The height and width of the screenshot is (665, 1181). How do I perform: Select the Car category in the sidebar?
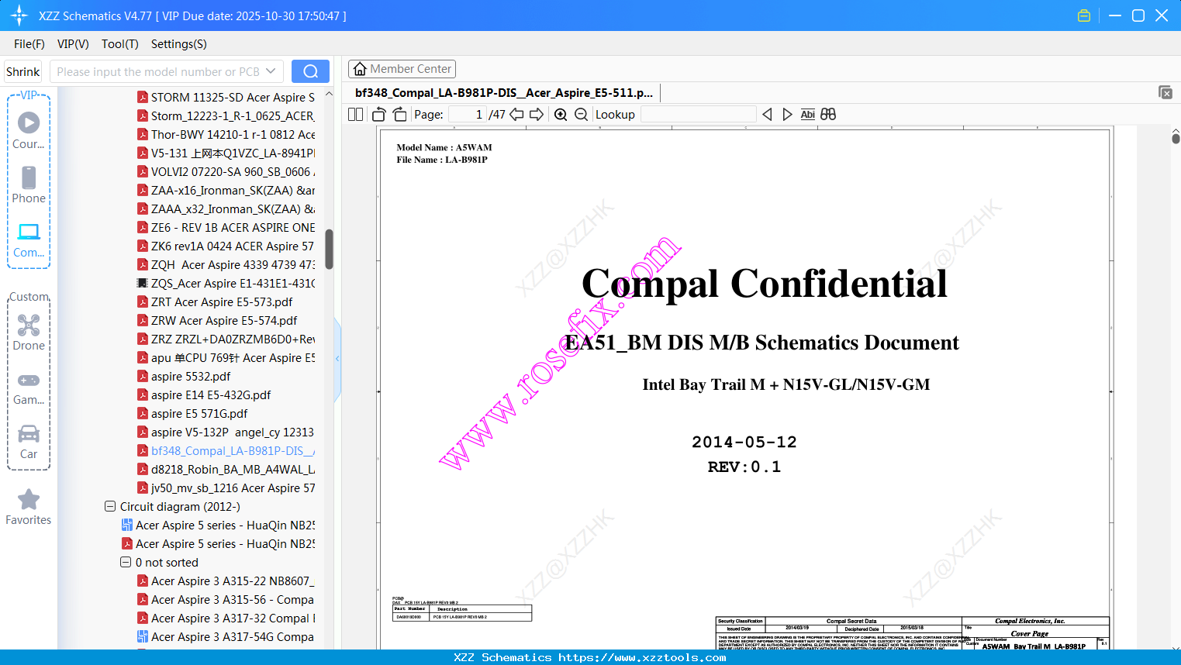tap(29, 441)
